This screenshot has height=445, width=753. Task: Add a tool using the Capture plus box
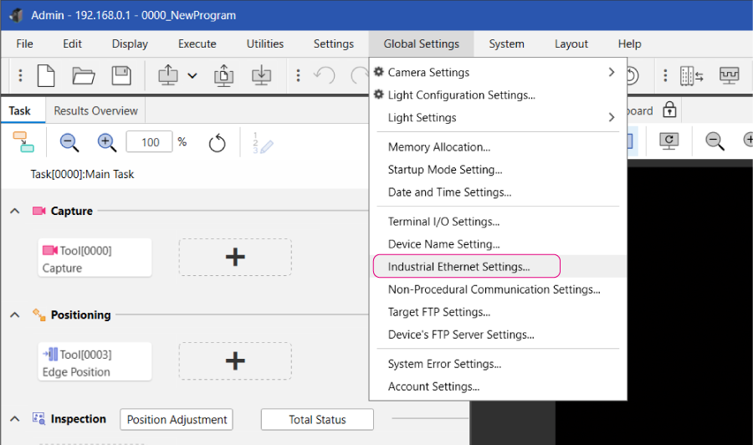[235, 258]
